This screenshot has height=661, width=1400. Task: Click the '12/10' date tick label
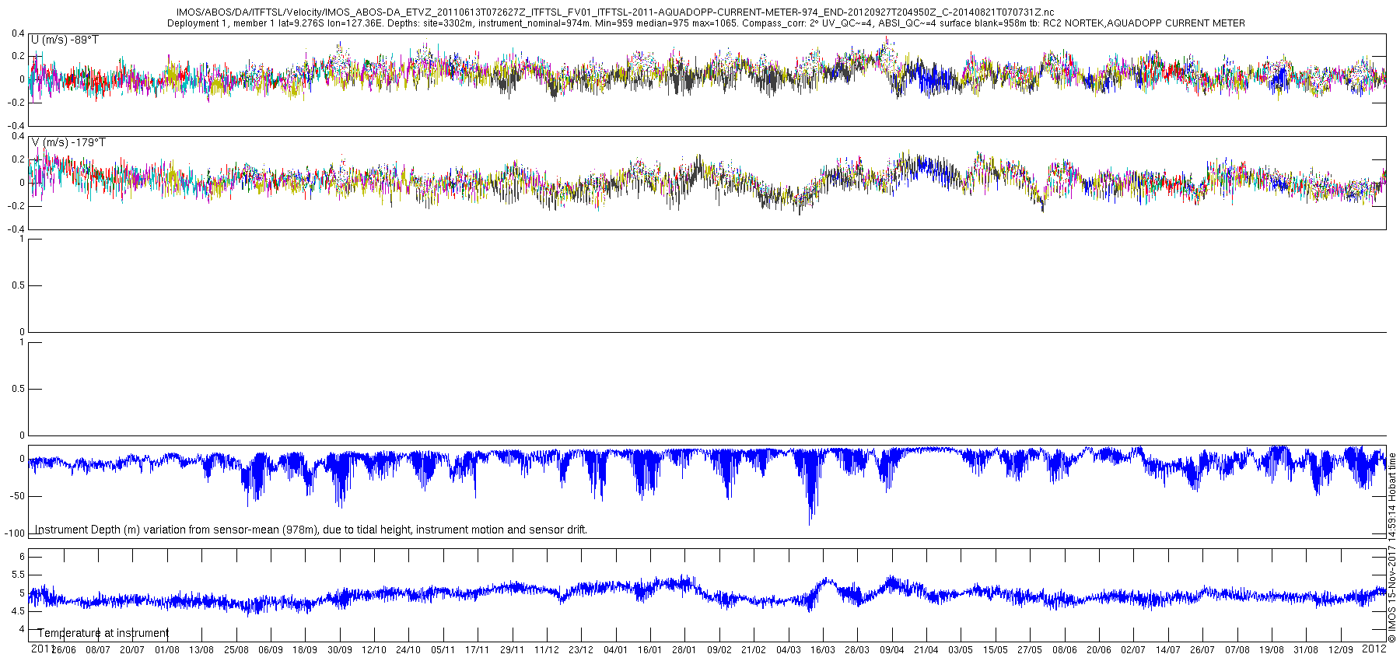click(x=374, y=650)
